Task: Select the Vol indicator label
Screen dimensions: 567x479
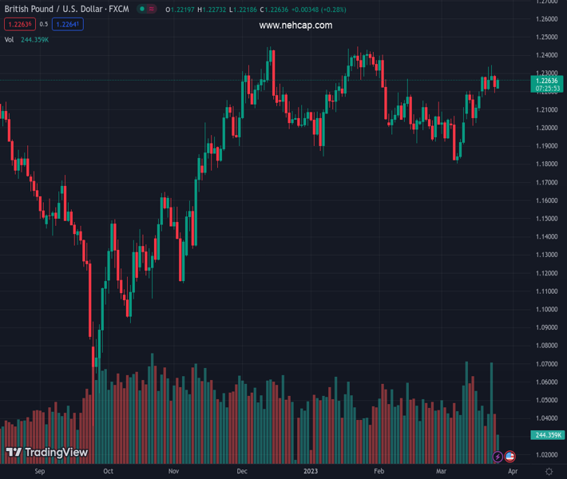Action: coord(9,39)
